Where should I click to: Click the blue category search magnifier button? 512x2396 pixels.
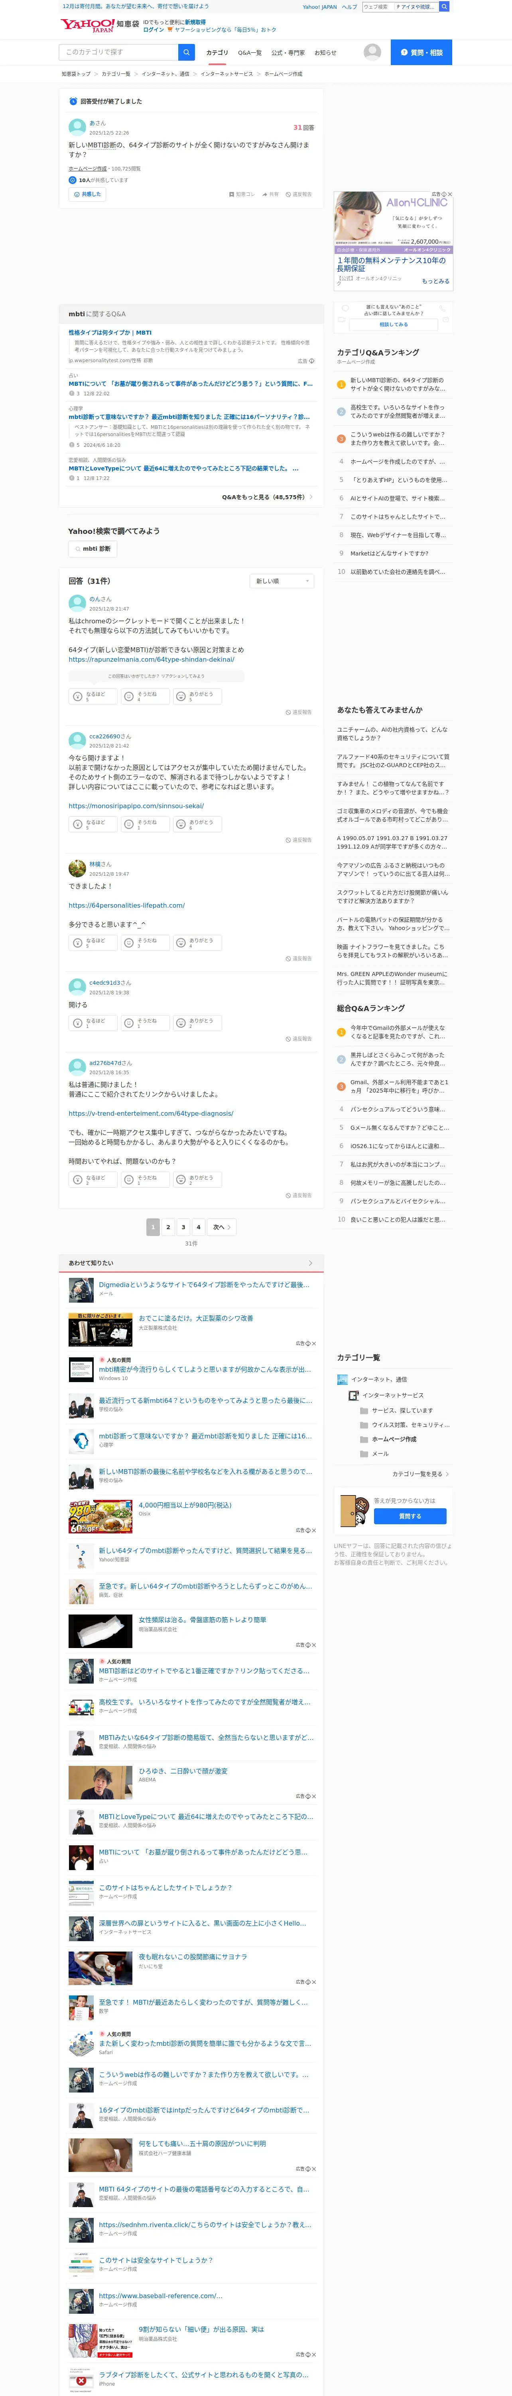coord(187,52)
